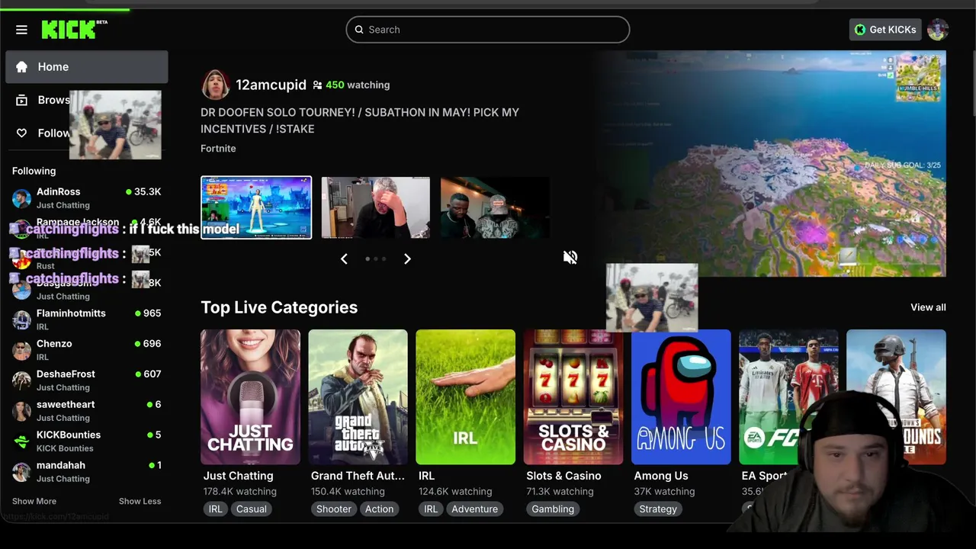Select the third carousel stream thumbnail
Viewport: 976px width, 549px height.
pyautogui.click(x=495, y=207)
